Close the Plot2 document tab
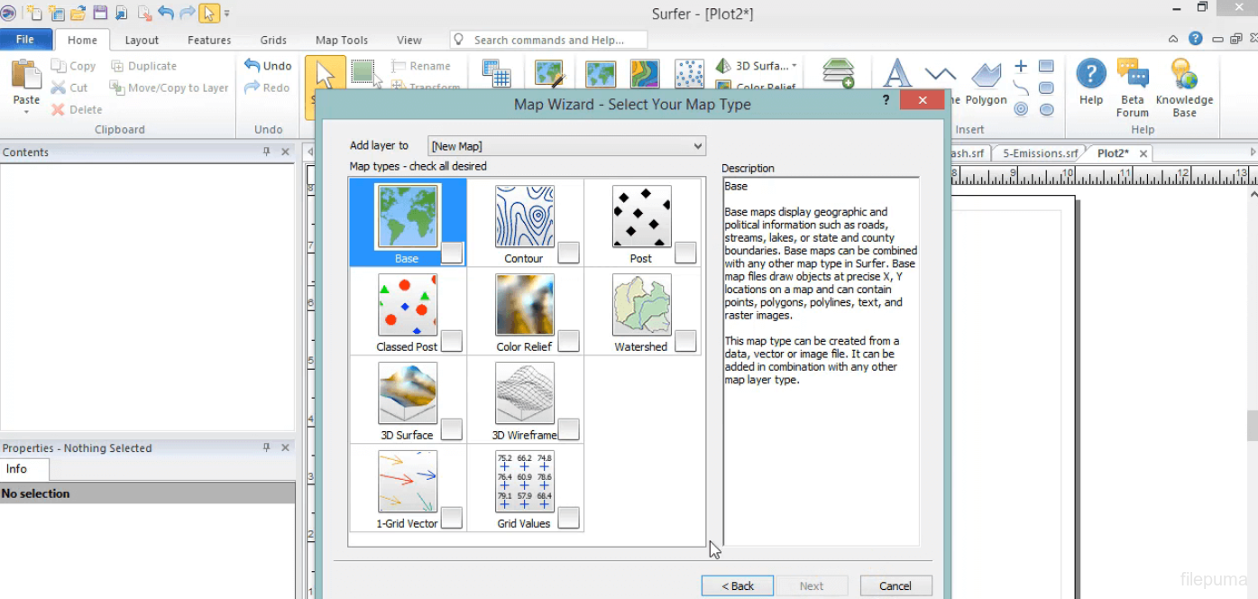 (1143, 153)
